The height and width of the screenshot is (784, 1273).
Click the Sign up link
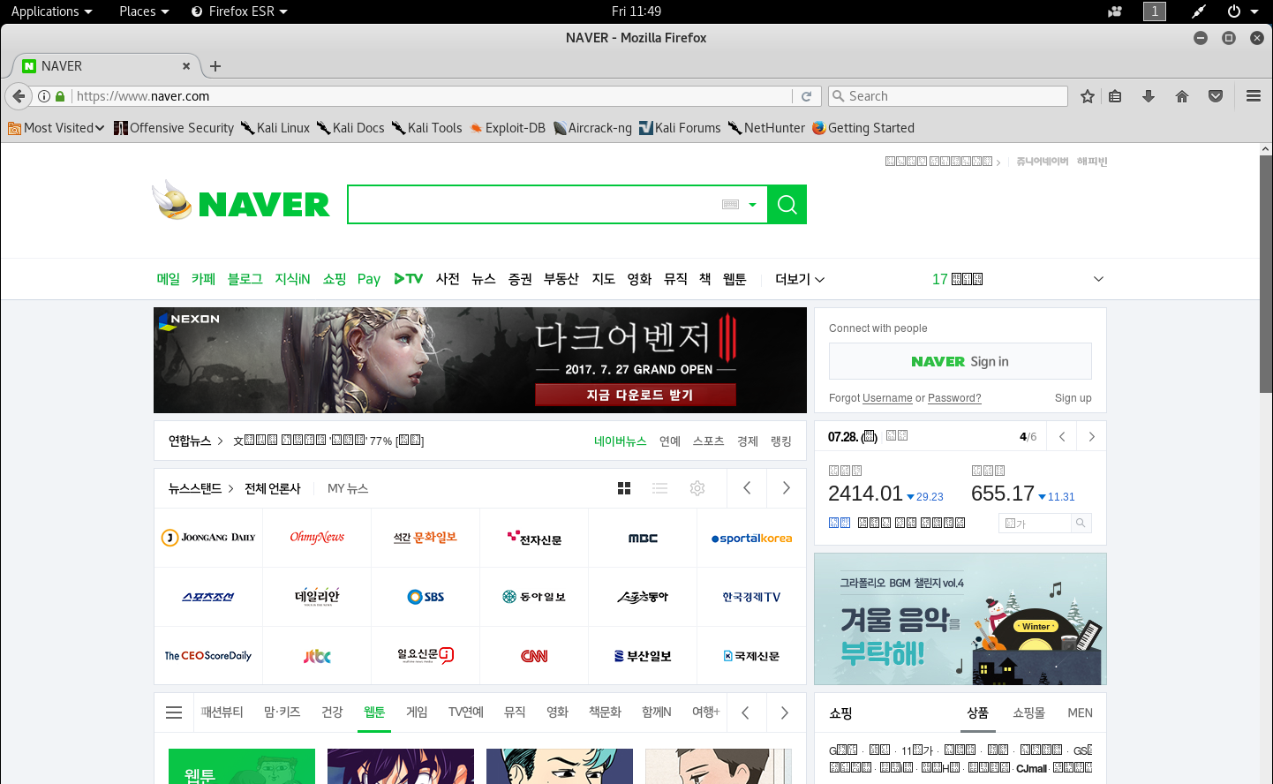point(1073,398)
